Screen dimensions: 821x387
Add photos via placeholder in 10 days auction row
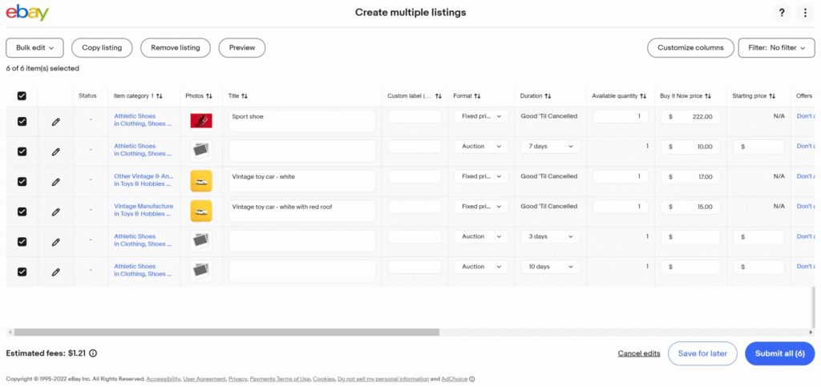click(x=201, y=272)
